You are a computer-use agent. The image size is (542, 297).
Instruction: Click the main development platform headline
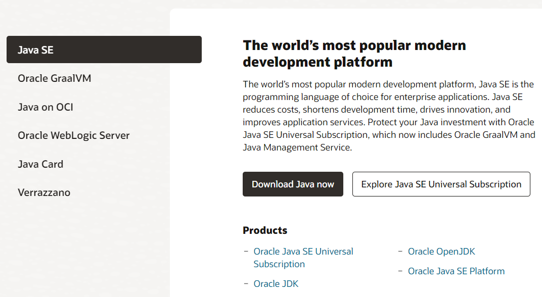(354, 53)
